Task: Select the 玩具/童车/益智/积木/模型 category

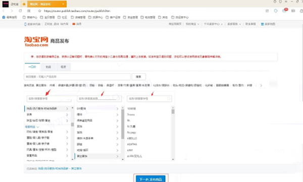Action: coord(41,150)
